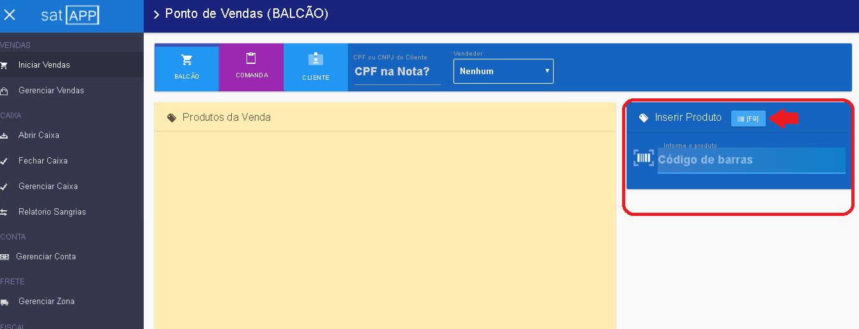The image size is (859, 329).
Task: Go to Gerenciar Vendas in sidebar
Action: pyautogui.click(x=51, y=91)
